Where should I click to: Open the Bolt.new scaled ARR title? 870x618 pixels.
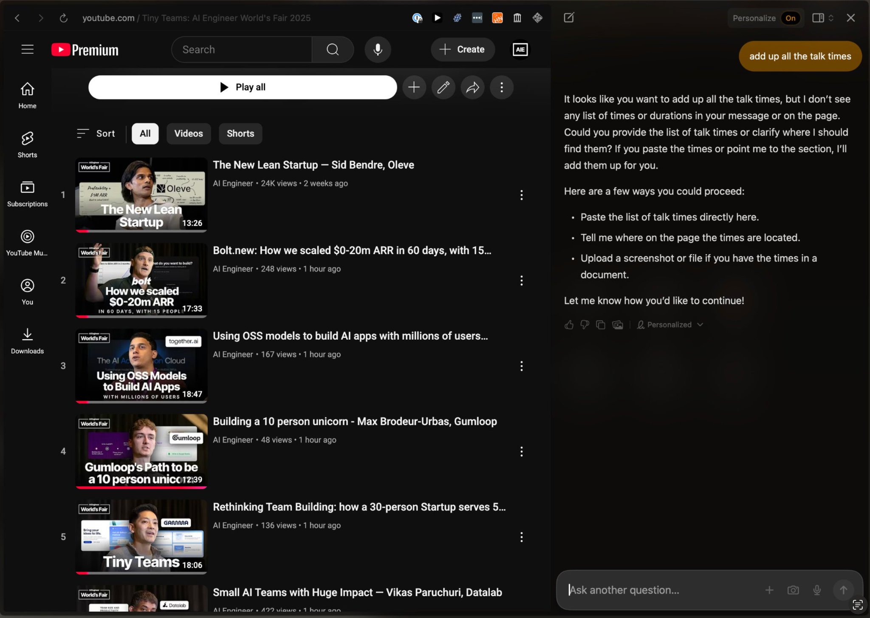coord(352,250)
